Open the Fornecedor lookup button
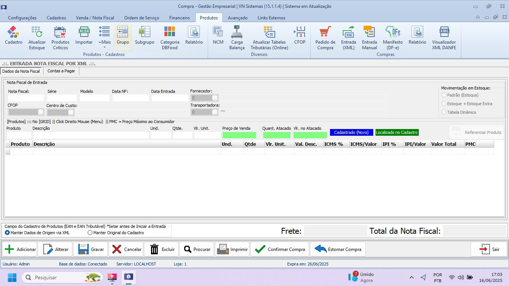The image size is (509, 286). point(214,98)
